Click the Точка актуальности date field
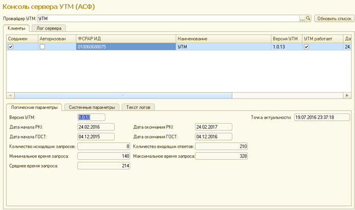The height and width of the screenshot is (210, 355). (x=322, y=117)
